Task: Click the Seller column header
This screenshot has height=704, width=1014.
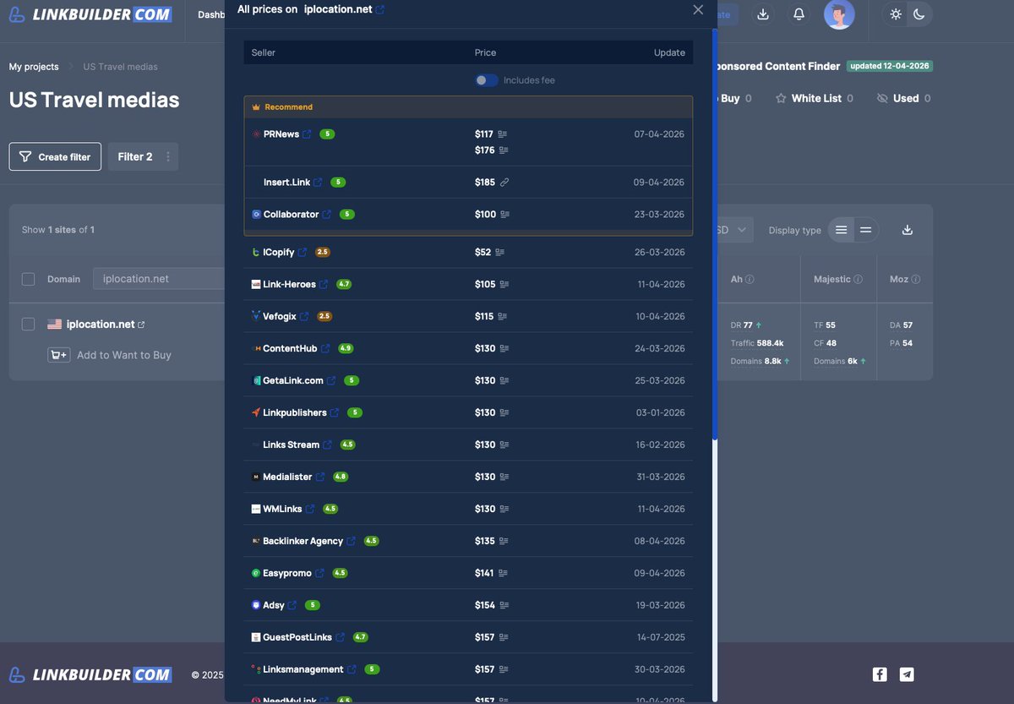Action: pyautogui.click(x=264, y=52)
